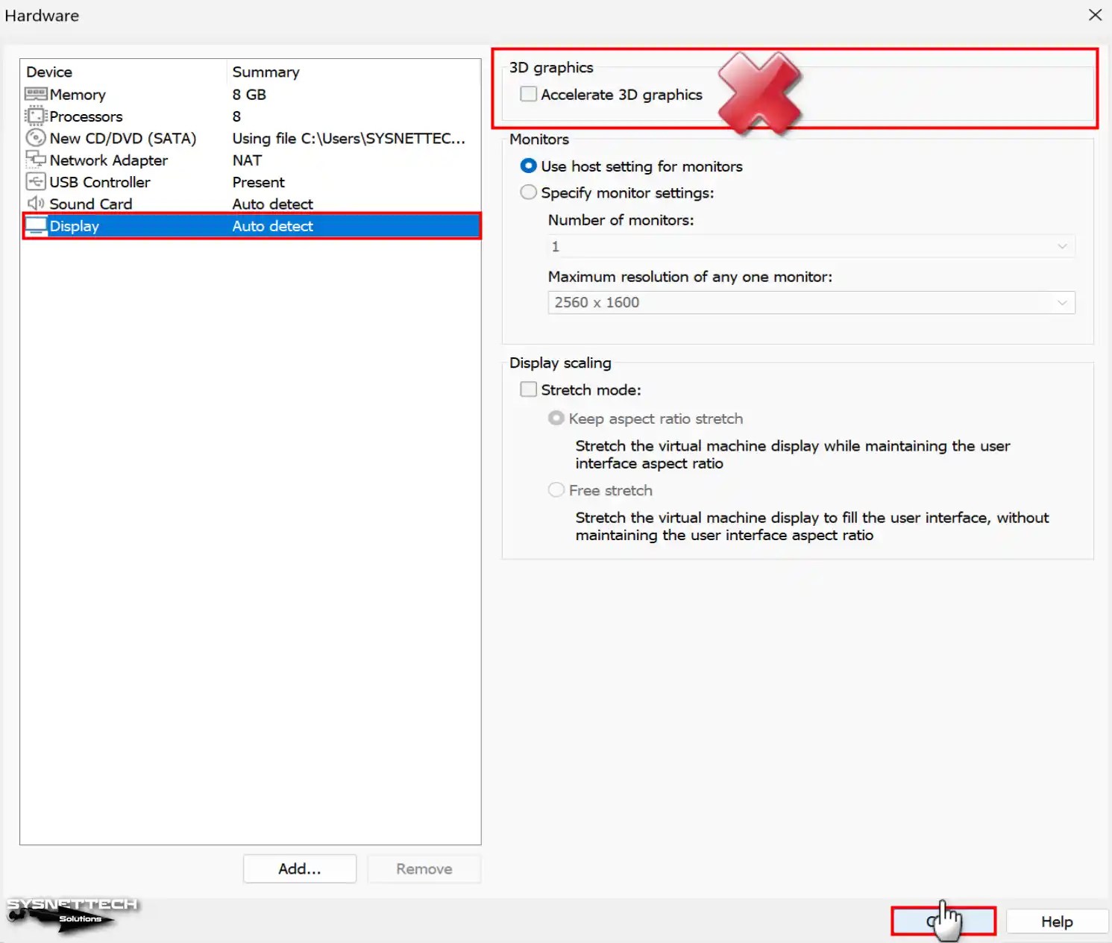
Task: Open the Number of monitors dropdown
Action: (1062, 245)
